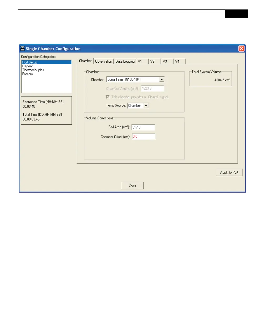Close the Single Chamber Configuration window
The height and width of the screenshot is (322, 265).
241,49
